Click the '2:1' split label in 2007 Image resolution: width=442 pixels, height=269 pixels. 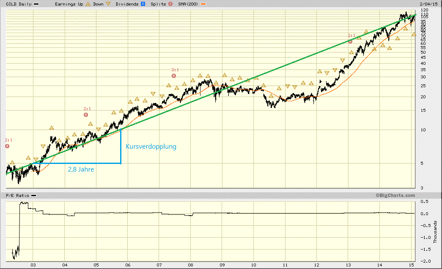pos(175,70)
